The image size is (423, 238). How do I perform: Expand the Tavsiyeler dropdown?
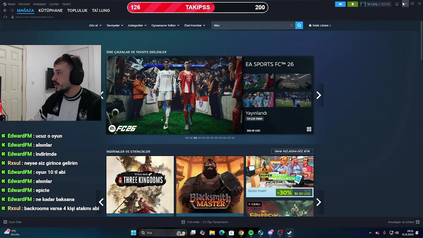[115, 25]
